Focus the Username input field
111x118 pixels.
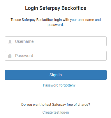point(56,41)
